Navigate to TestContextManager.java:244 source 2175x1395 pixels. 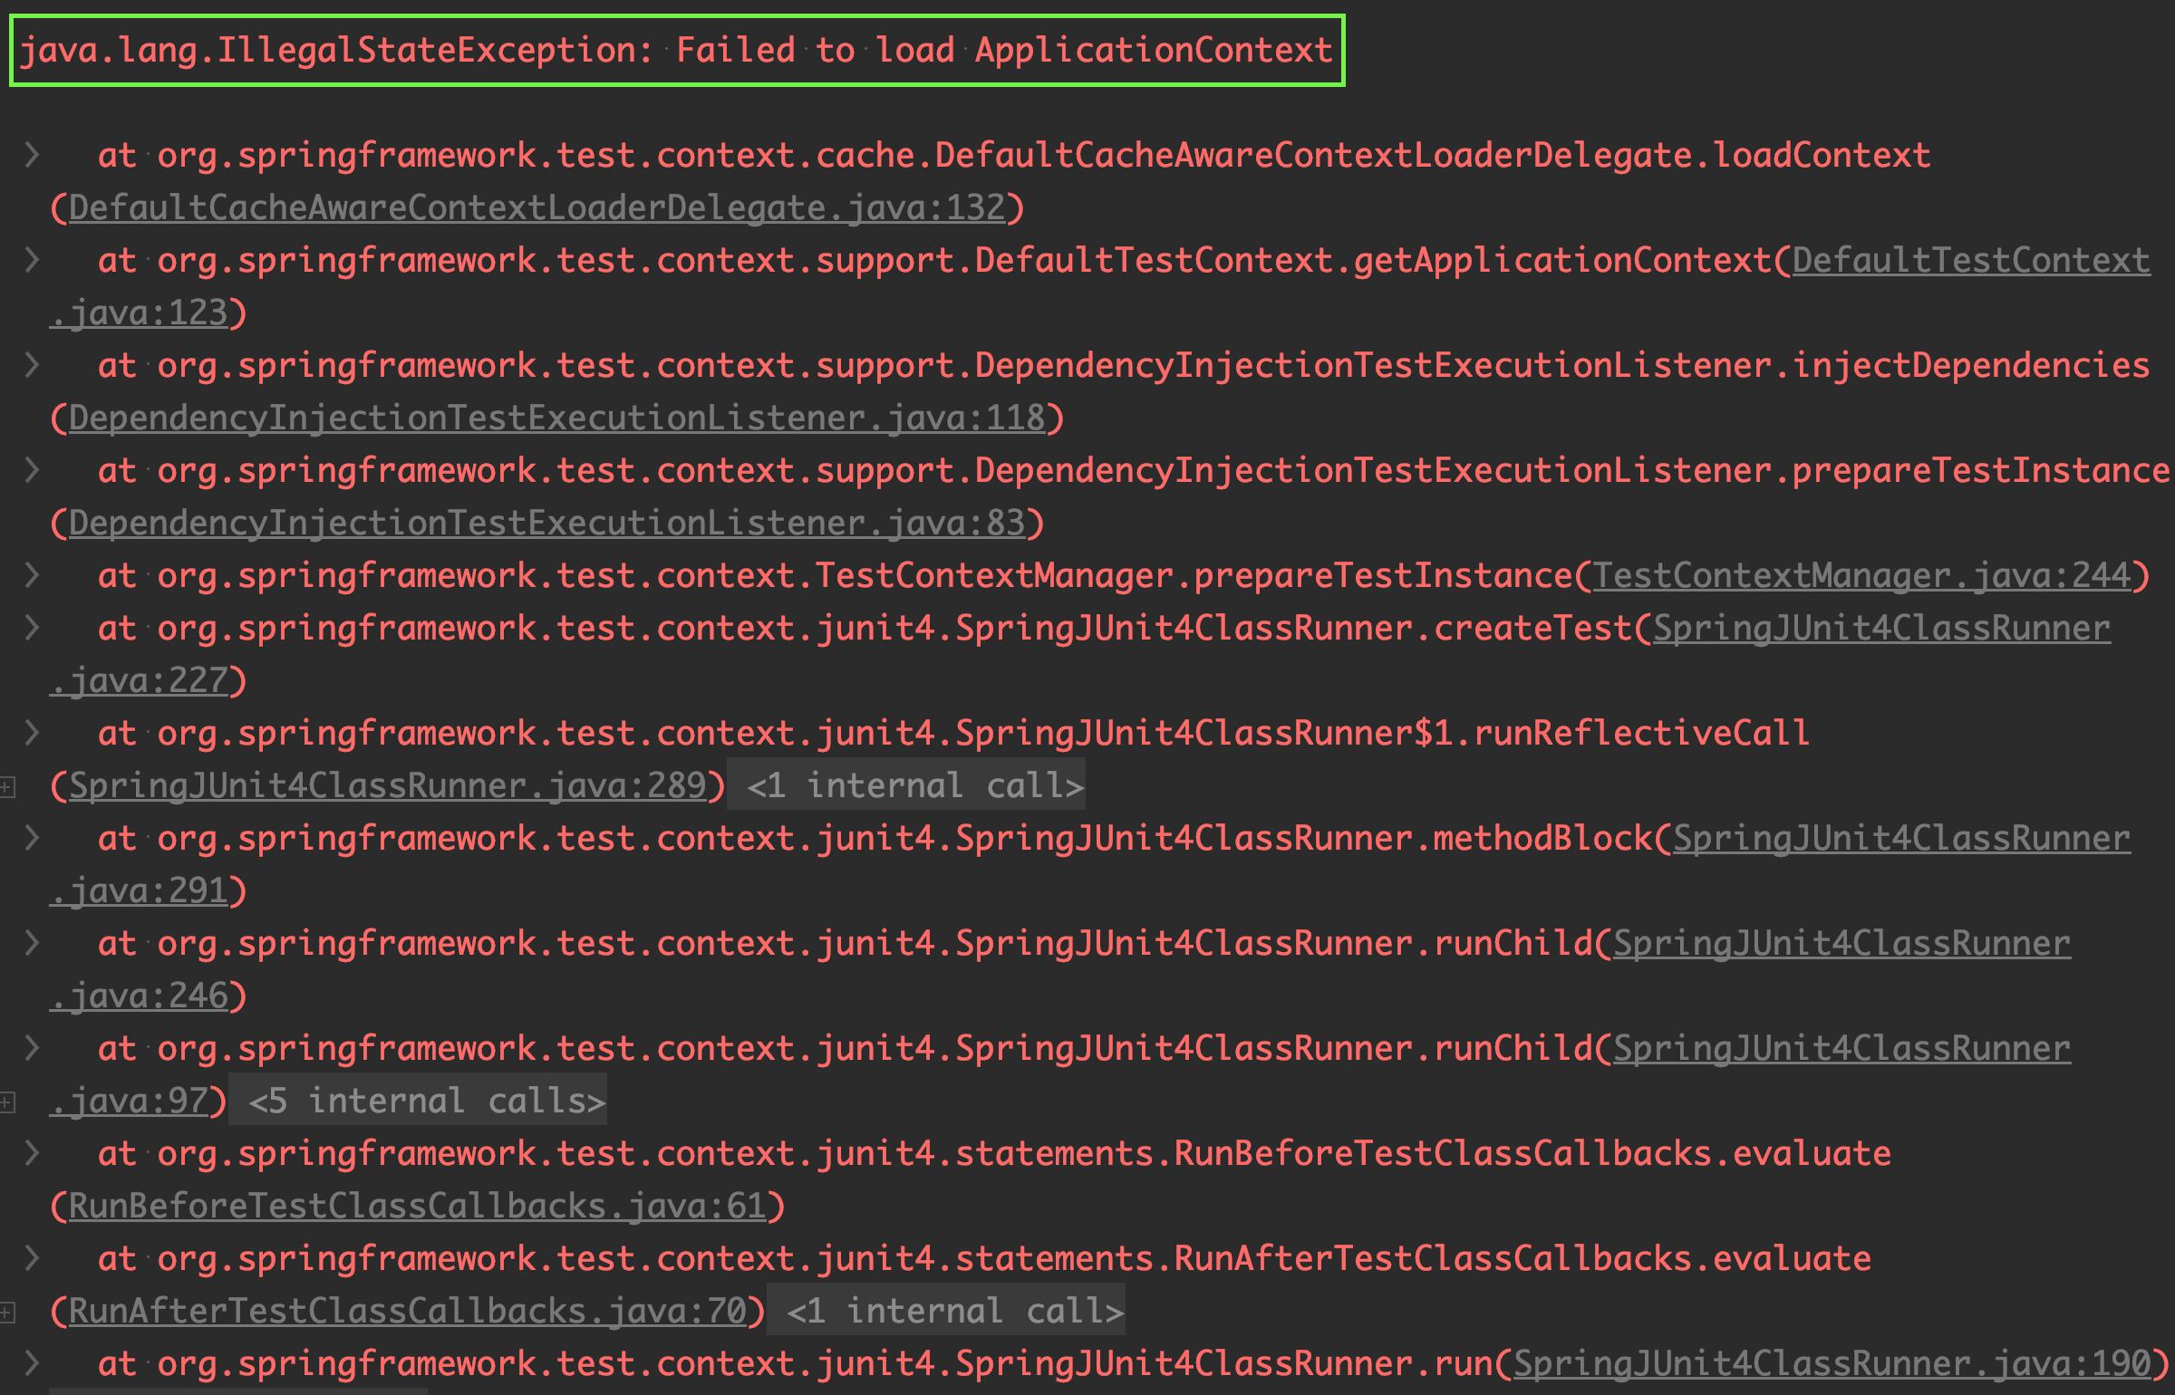point(1861,576)
